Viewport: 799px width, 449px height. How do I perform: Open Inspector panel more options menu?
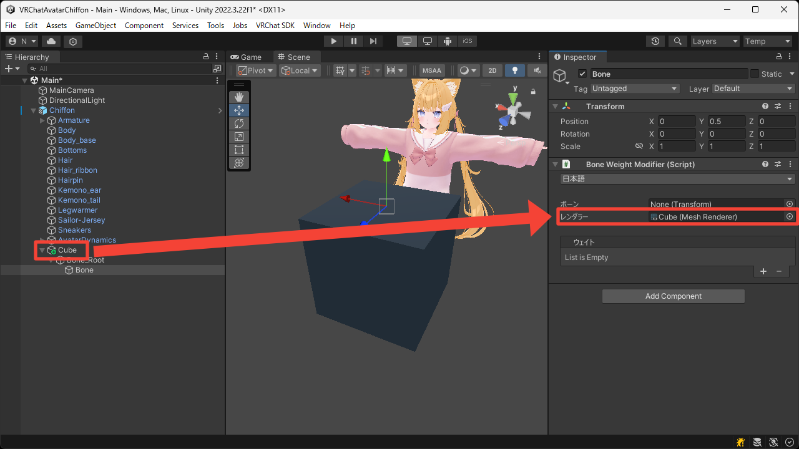(x=791, y=57)
